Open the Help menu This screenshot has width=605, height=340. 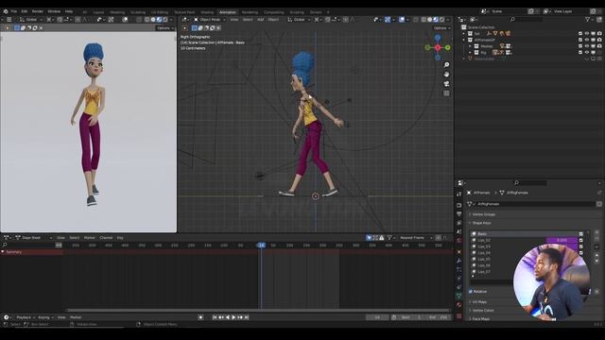(x=69, y=11)
